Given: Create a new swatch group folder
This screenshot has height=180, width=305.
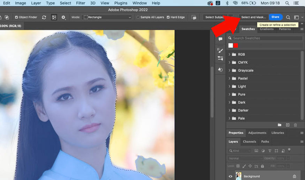Looking at the screenshot, I should coord(279,125).
